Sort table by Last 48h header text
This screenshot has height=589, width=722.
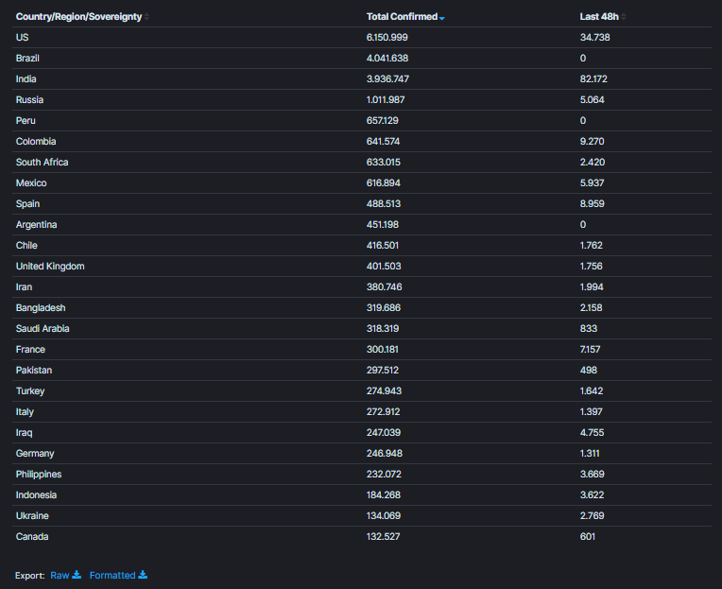click(599, 17)
